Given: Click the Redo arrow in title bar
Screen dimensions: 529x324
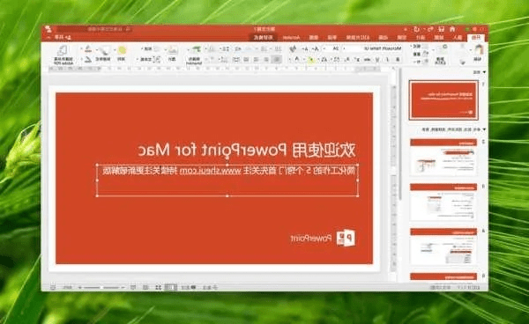Looking at the screenshot, I should tap(416, 29).
